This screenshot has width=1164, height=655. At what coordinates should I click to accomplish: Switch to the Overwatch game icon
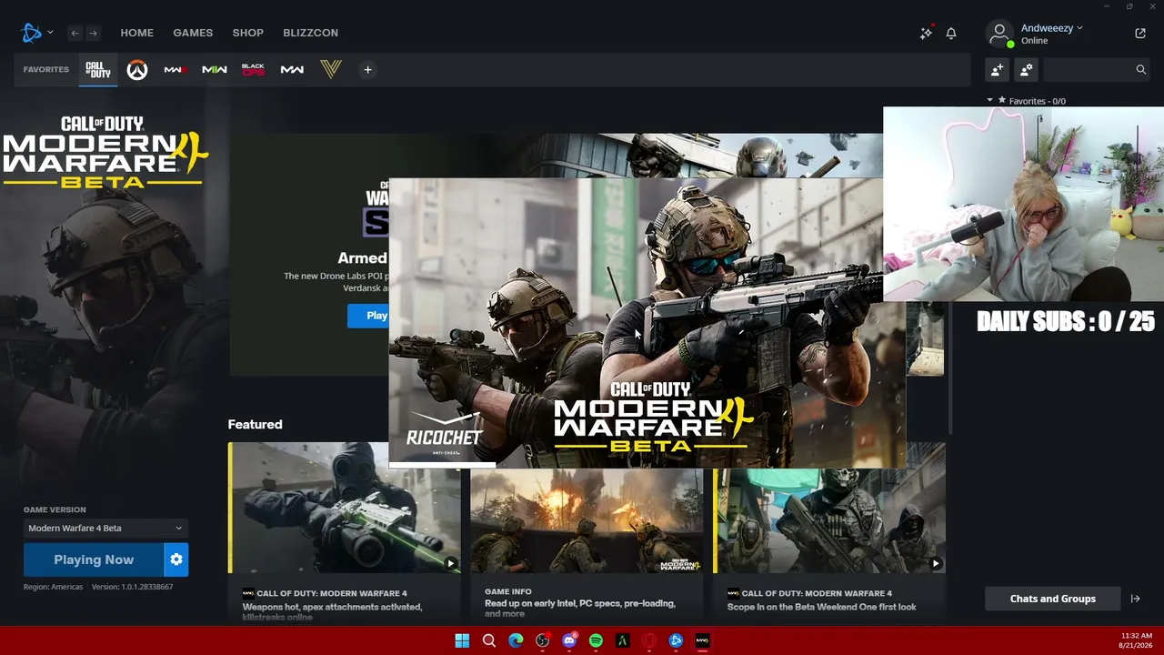tap(136, 70)
